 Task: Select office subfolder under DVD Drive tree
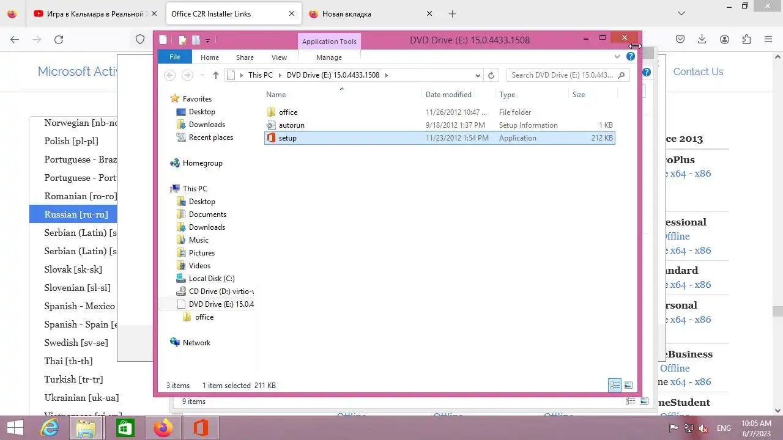point(204,317)
